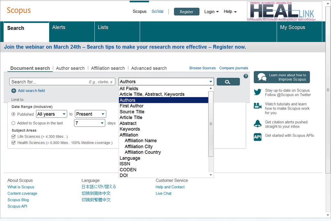This screenshot has width=331, height=221.
Task: Click the API icon
Action: coord(258,137)
